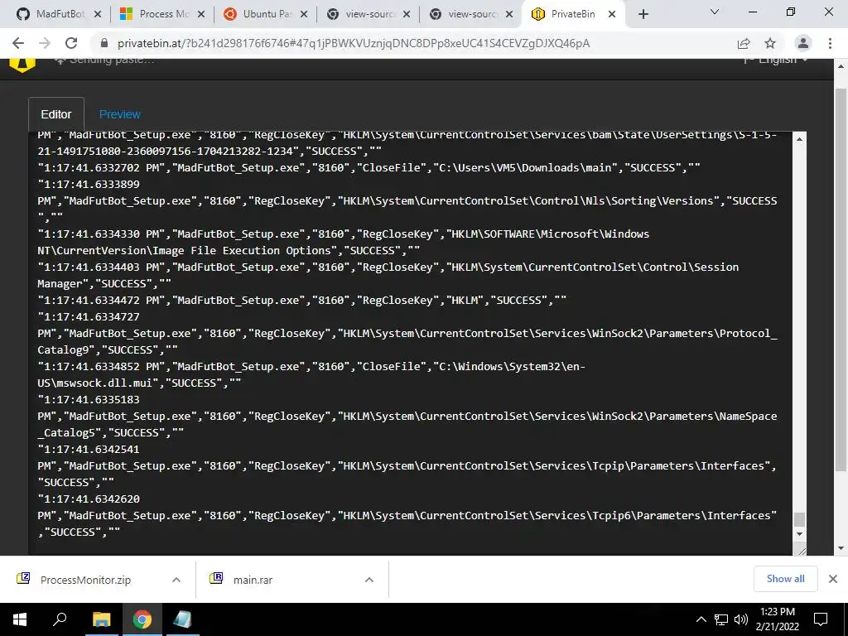
Task: Editor scrollbar up arrow
Action: [x=799, y=139]
